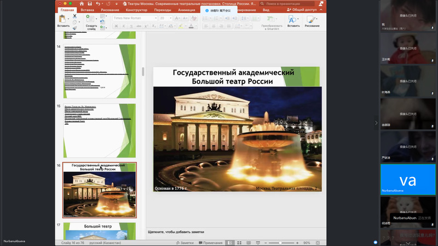This screenshot has height=246, width=438.
Task: Click the Преобразовать в SmartArt button
Action: [x=272, y=22]
